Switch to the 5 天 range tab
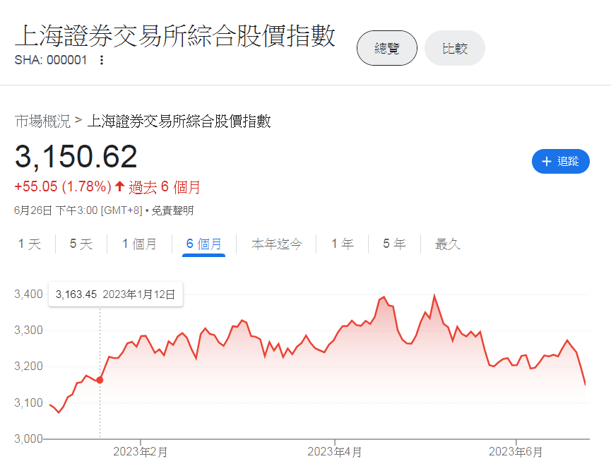The image size is (611, 471). (81, 244)
